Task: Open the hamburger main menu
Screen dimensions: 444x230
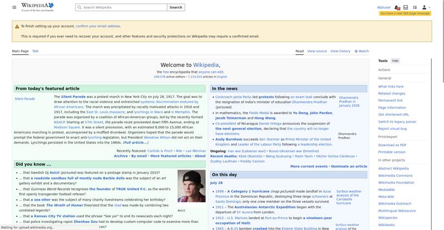Action: click(14, 7)
